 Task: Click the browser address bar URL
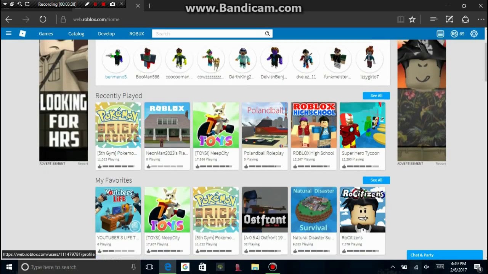click(x=96, y=19)
